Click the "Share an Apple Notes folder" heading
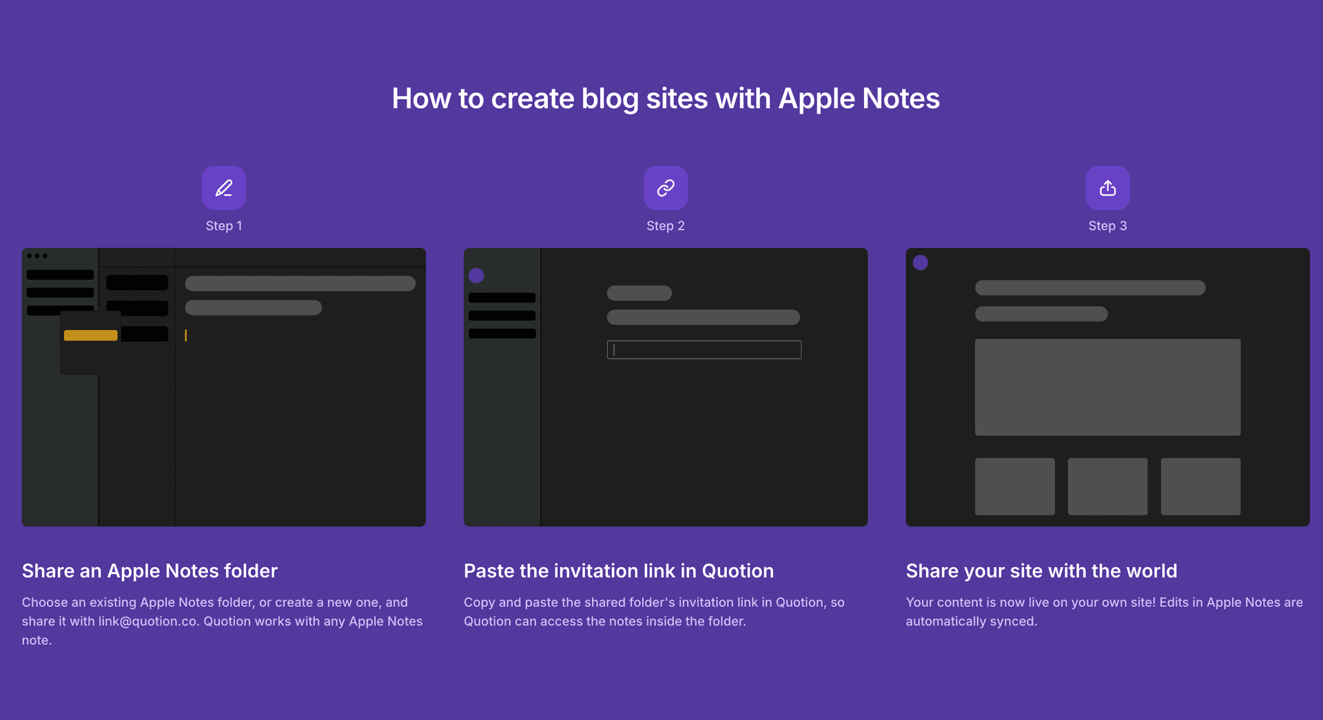Image resolution: width=1323 pixels, height=720 pixels. coord(150,571)
